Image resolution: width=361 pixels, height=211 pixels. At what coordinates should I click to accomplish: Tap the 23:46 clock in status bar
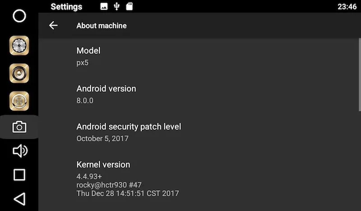point(347,7)
